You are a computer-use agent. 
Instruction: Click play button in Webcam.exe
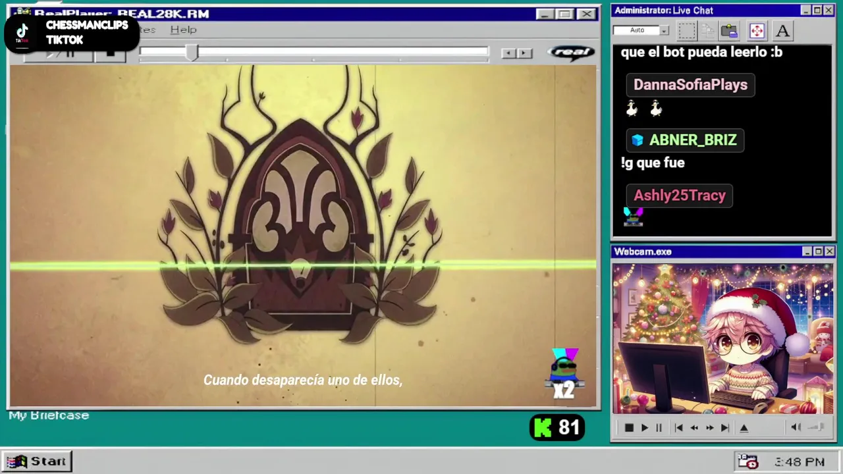[645, 428]
